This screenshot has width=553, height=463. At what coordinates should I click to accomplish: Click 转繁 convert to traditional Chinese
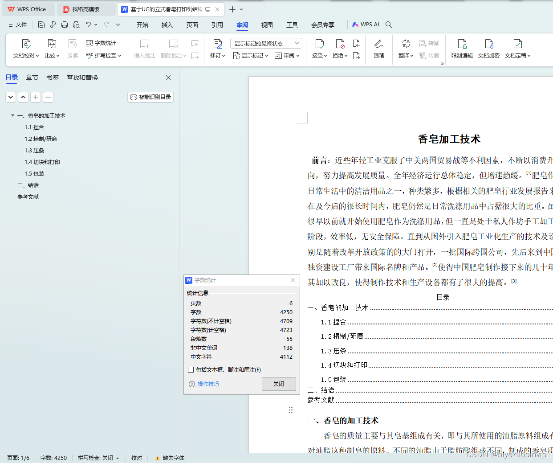click(429, 43)
